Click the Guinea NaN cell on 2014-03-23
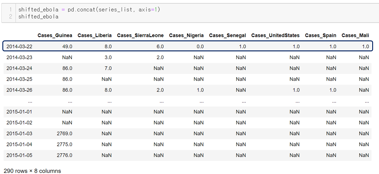The height and width of the screenshot is (174, 379). [x=67, y=58]
